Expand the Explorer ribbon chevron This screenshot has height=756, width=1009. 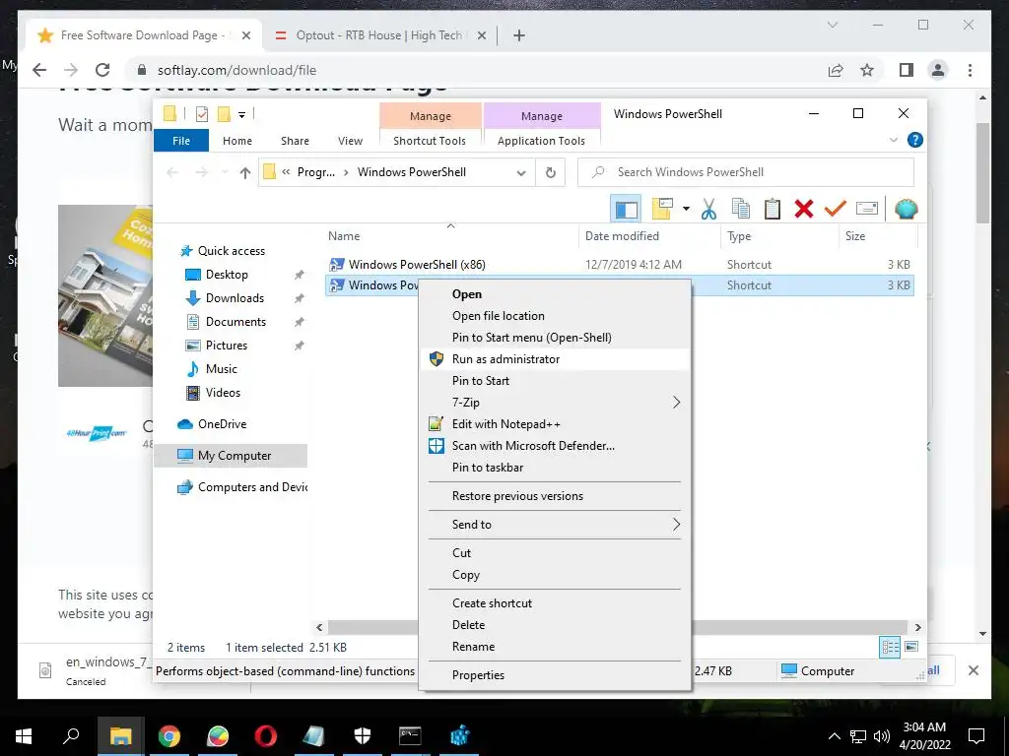pos(893,140)
